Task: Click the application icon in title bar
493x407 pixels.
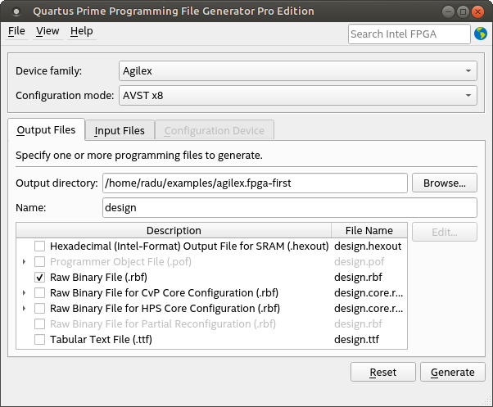Action: (x=16, y=11)
